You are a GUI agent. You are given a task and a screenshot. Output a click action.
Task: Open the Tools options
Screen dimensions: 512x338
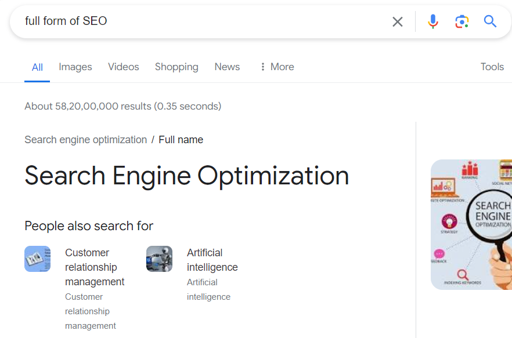coord(492,67)
